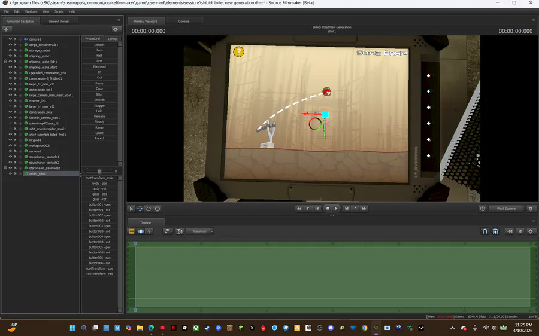Mute audio with the speaker icon
The image size is (539, 336).
pos(520,231)
